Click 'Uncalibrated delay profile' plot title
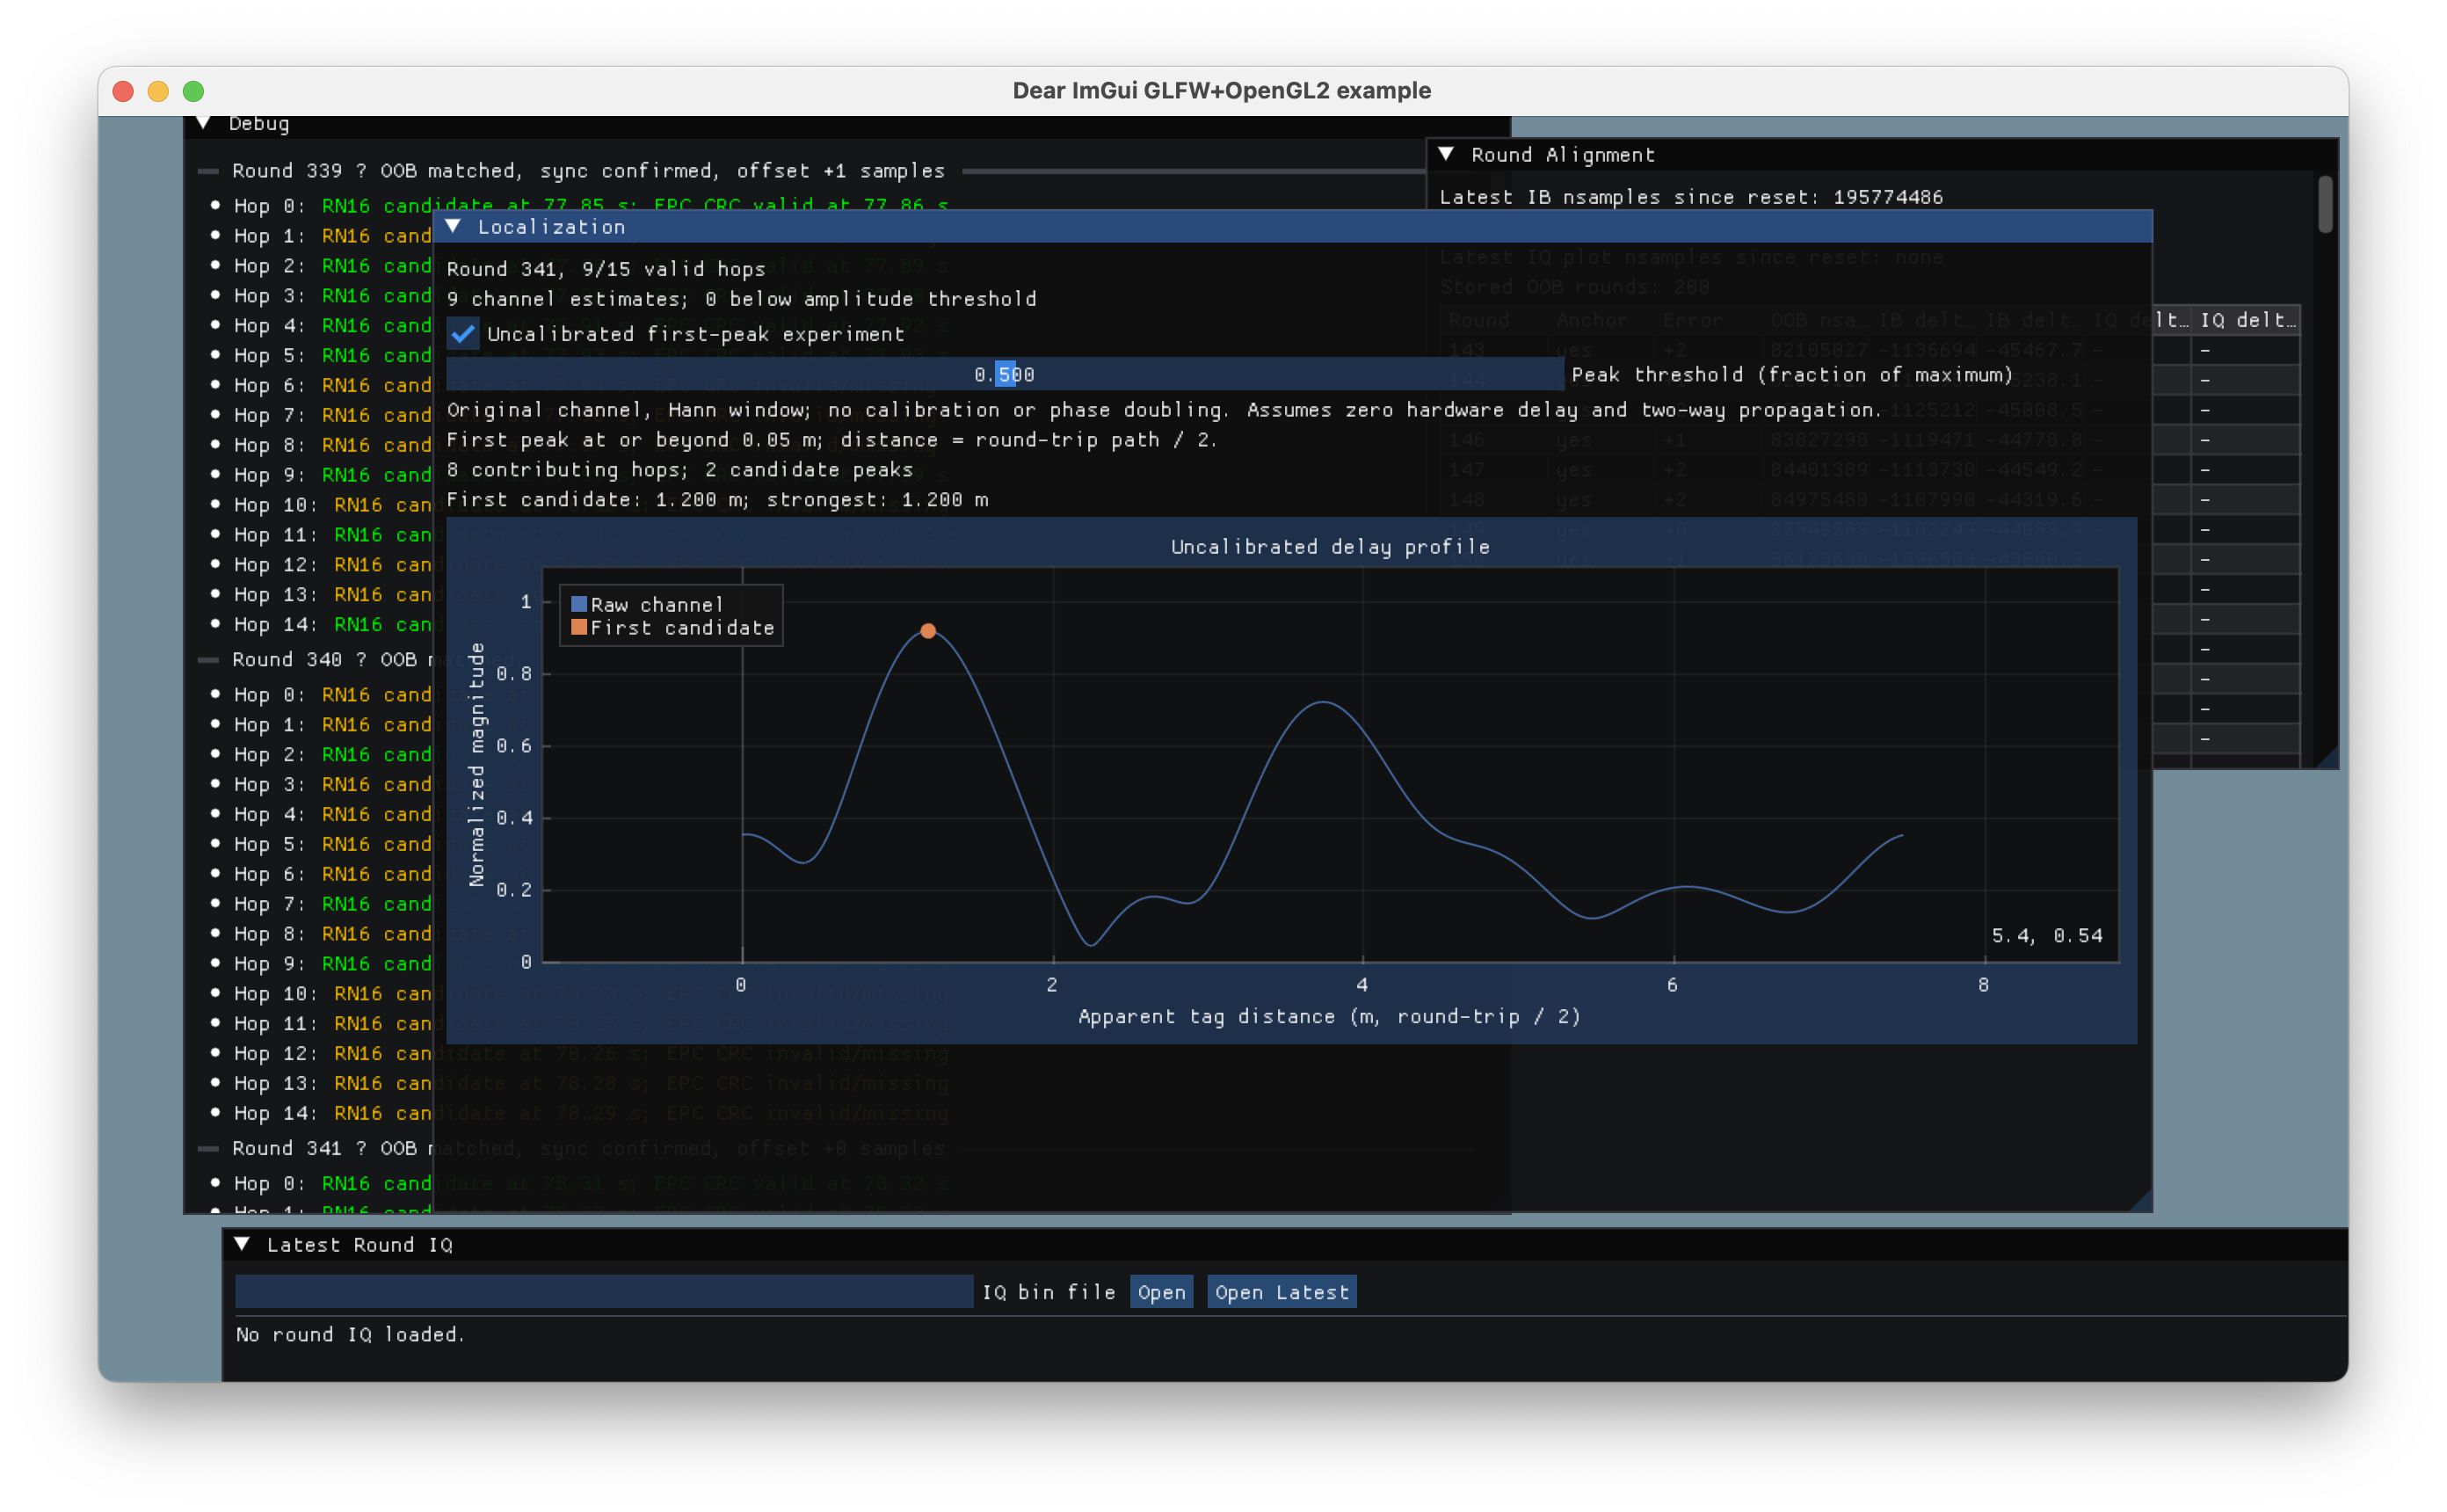 1331,547
